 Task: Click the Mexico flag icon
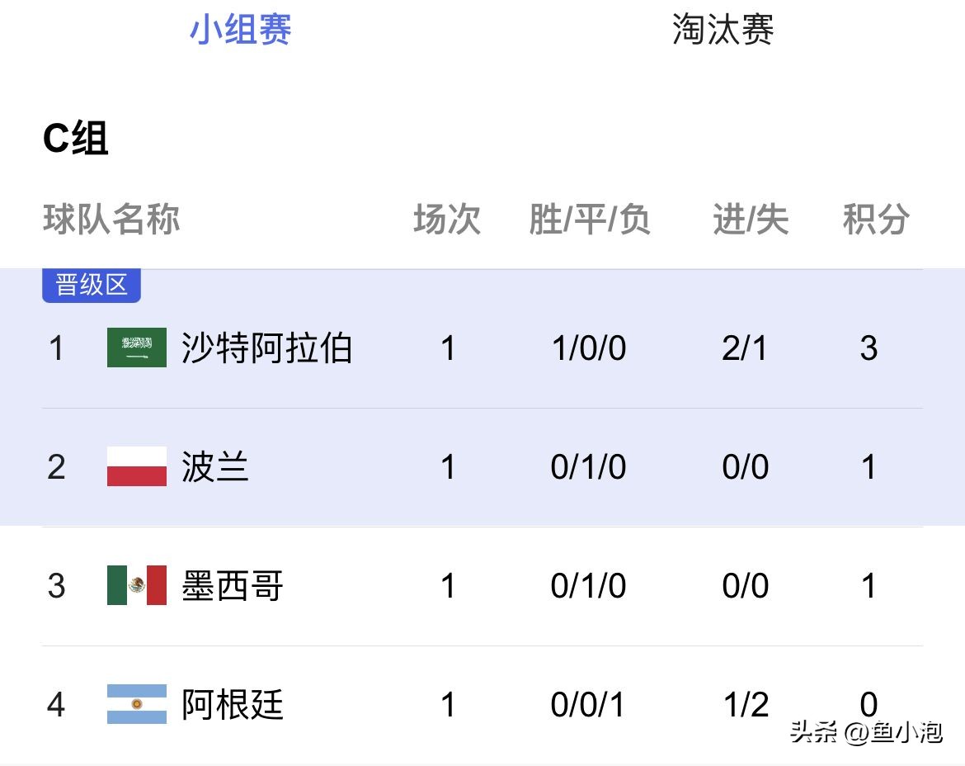[136, 585]
